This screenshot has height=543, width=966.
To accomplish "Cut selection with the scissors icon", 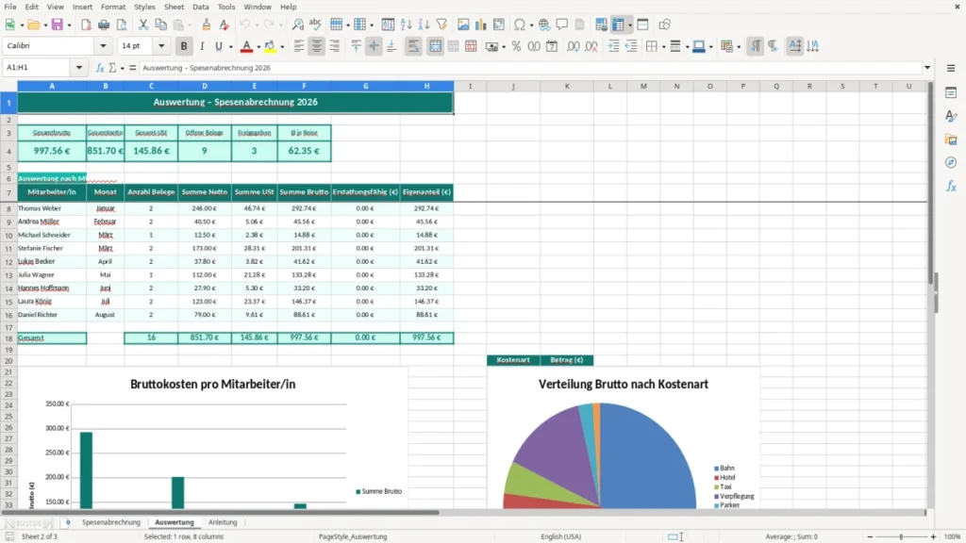I will coord(143,25).
